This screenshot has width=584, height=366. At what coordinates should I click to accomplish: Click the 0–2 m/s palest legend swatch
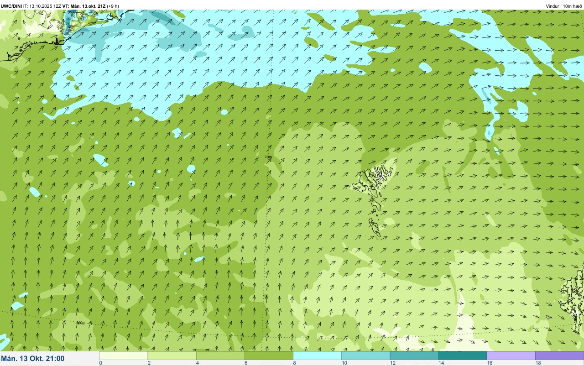pos(124,356)
